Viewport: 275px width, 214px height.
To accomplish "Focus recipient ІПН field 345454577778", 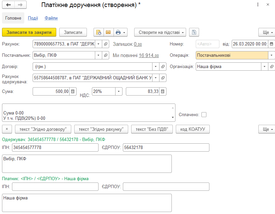I will tap(55, 147).
